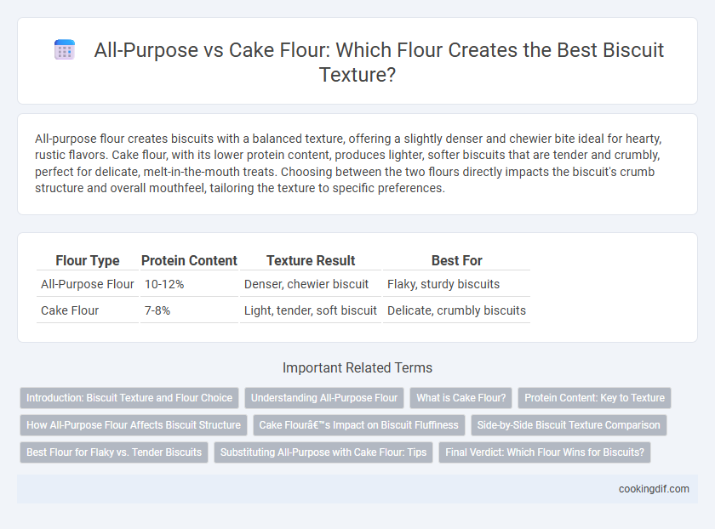The height and width of the screenshot is (529, 715).
Task: Select the 'Texture Result' column header
Action: (x=311, y=260)
